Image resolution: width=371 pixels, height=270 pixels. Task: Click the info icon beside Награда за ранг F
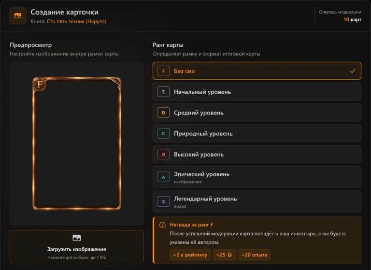(x=162, y=225)
